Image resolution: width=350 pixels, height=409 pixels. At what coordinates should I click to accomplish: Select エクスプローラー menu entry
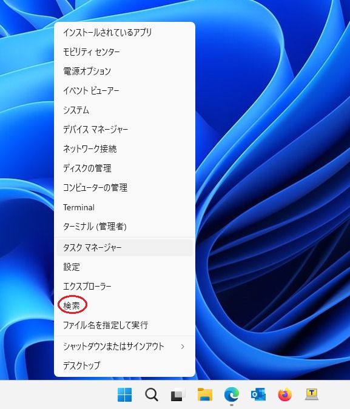tap(124, 287)
